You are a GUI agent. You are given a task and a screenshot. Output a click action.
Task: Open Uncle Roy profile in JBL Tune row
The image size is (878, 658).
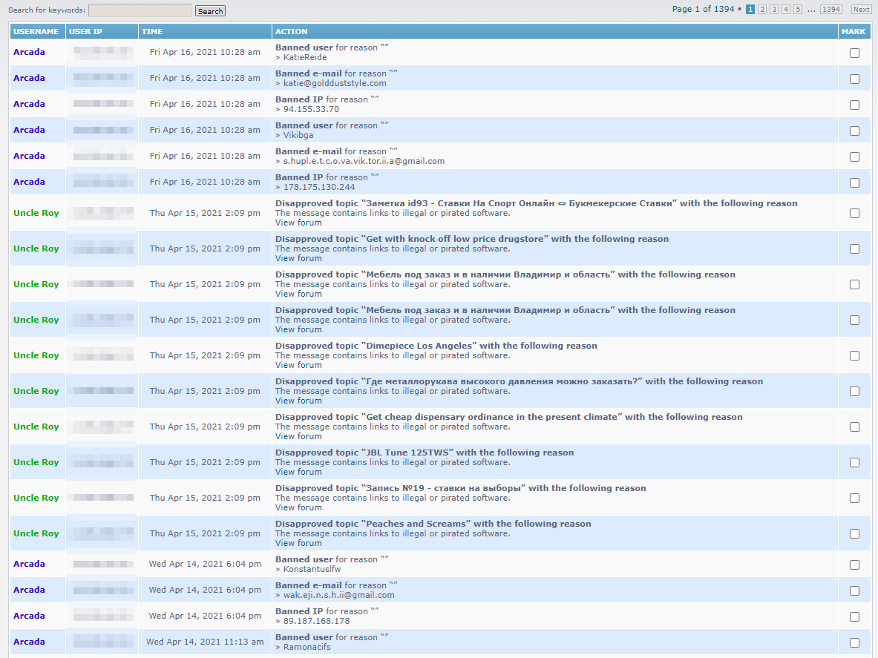(36, 462)
